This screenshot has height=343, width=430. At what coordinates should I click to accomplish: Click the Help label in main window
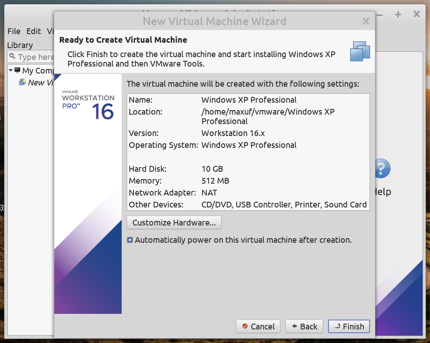coord(383,192)
